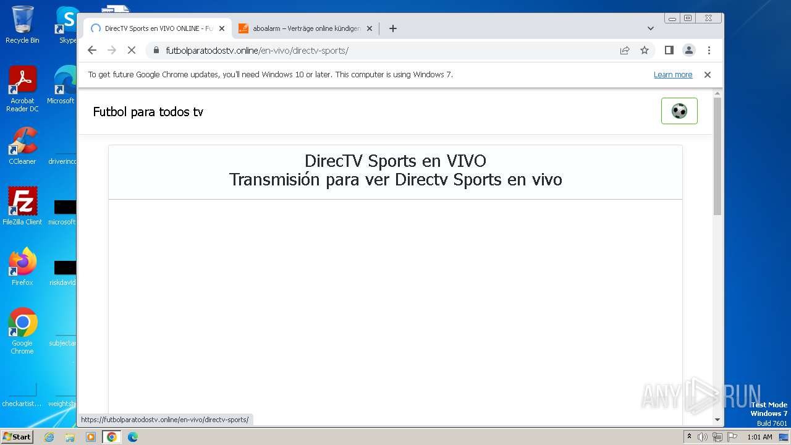Open CCleaner desktop shortcut
This screenshot has width=791, height=445.
pos(22,146)
